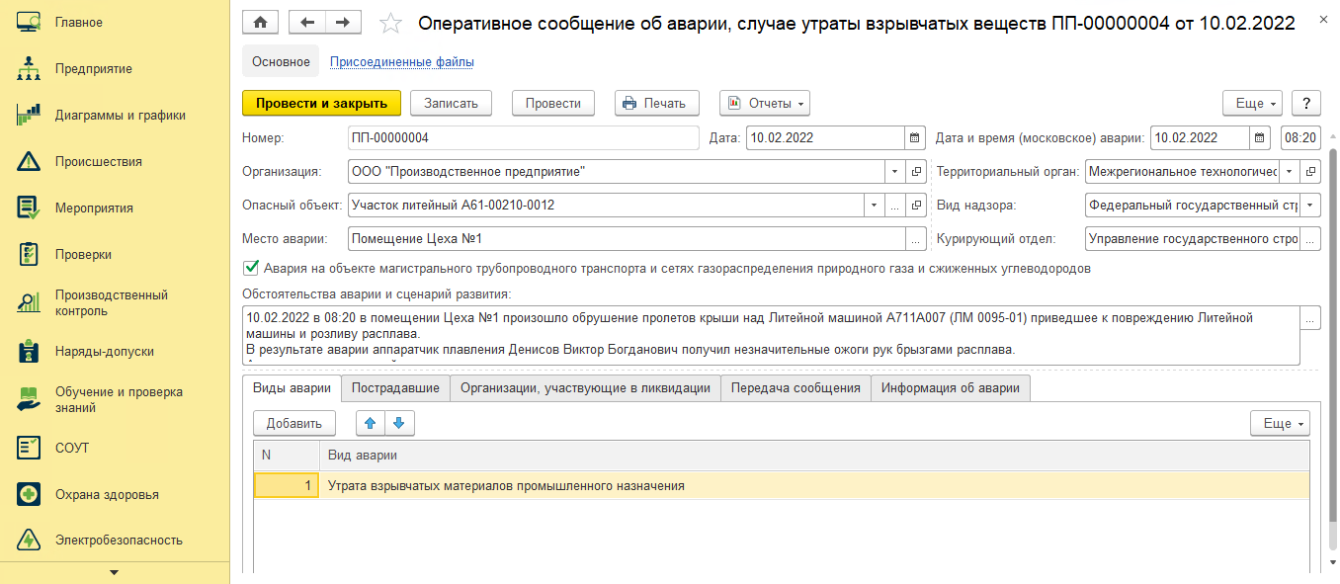Expand the Организация dropdown list
1340x584 pixels.
(893, 171)
